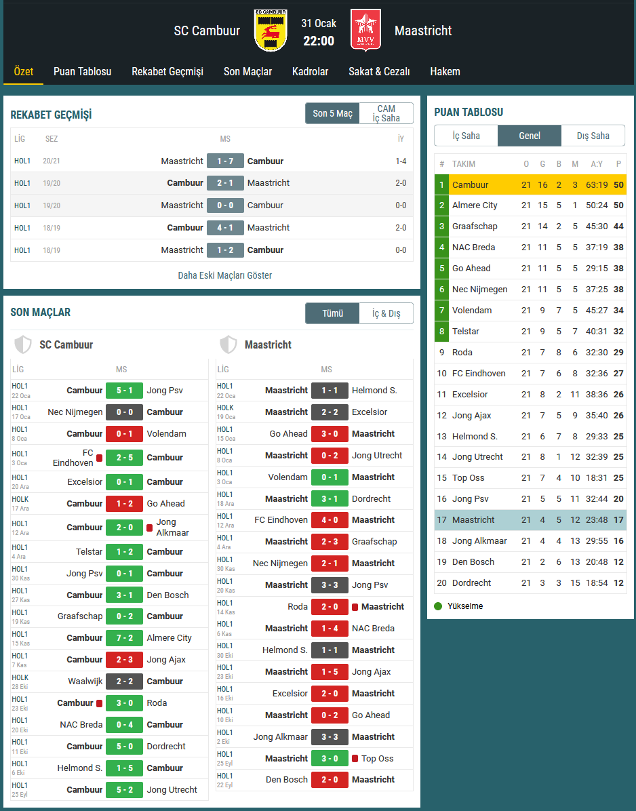
Task: Open the Kadrolar tab
Action: pos(311,71)
